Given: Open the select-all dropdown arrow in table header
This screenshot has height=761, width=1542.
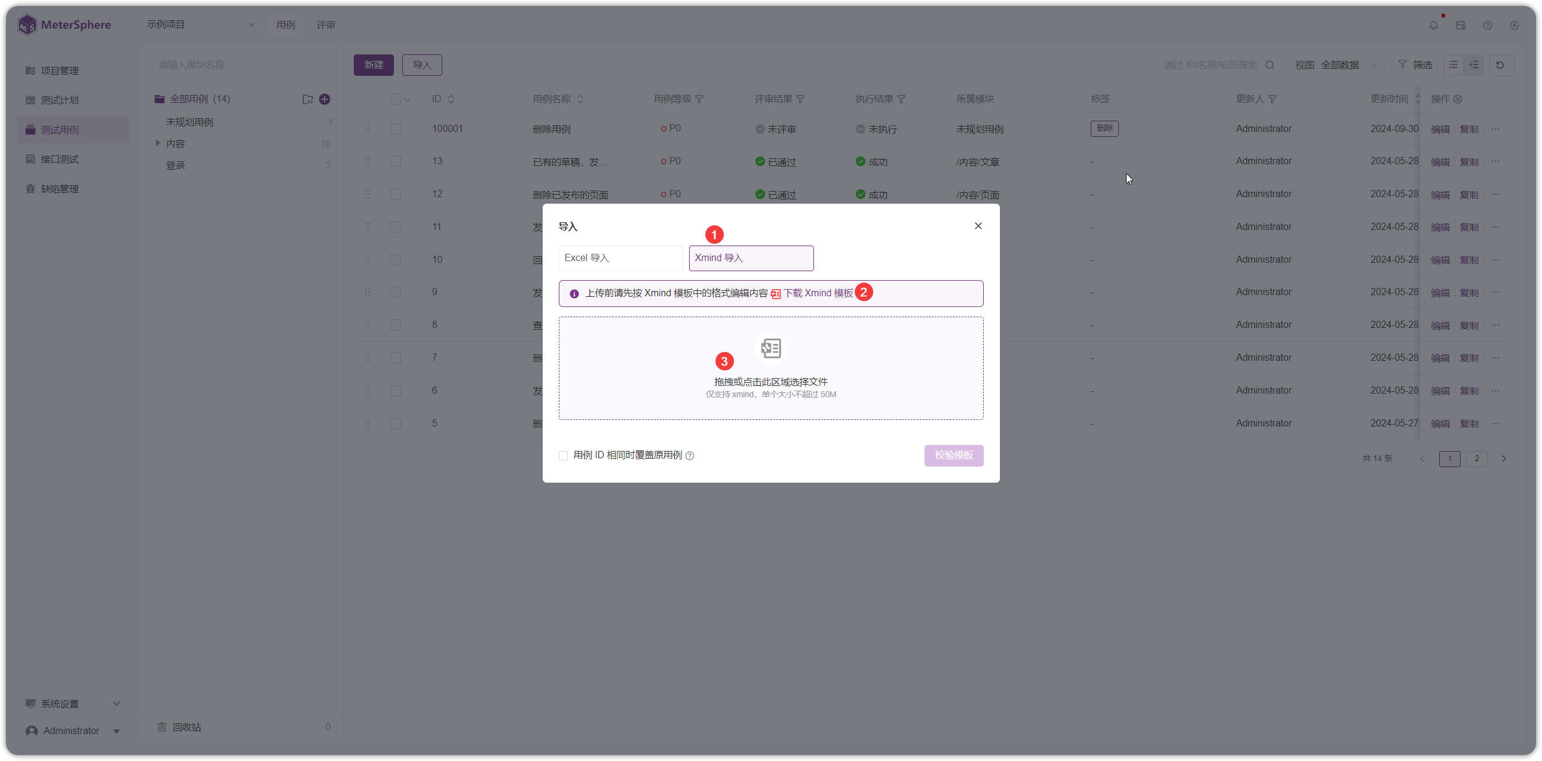Looking at the screenshot, I should click(x=408, y=100).
